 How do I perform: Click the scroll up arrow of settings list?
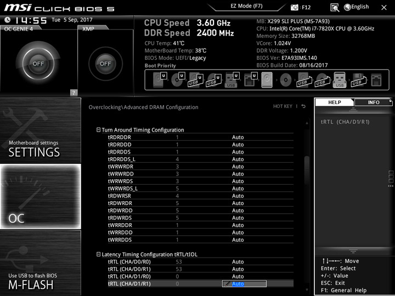click(307, 123)
